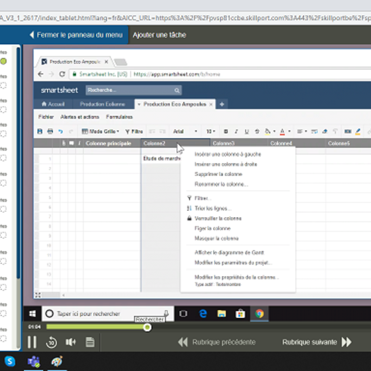Click the magnifier icon in Recherche box
Screen dimensions: 371x371
[177, 90]
